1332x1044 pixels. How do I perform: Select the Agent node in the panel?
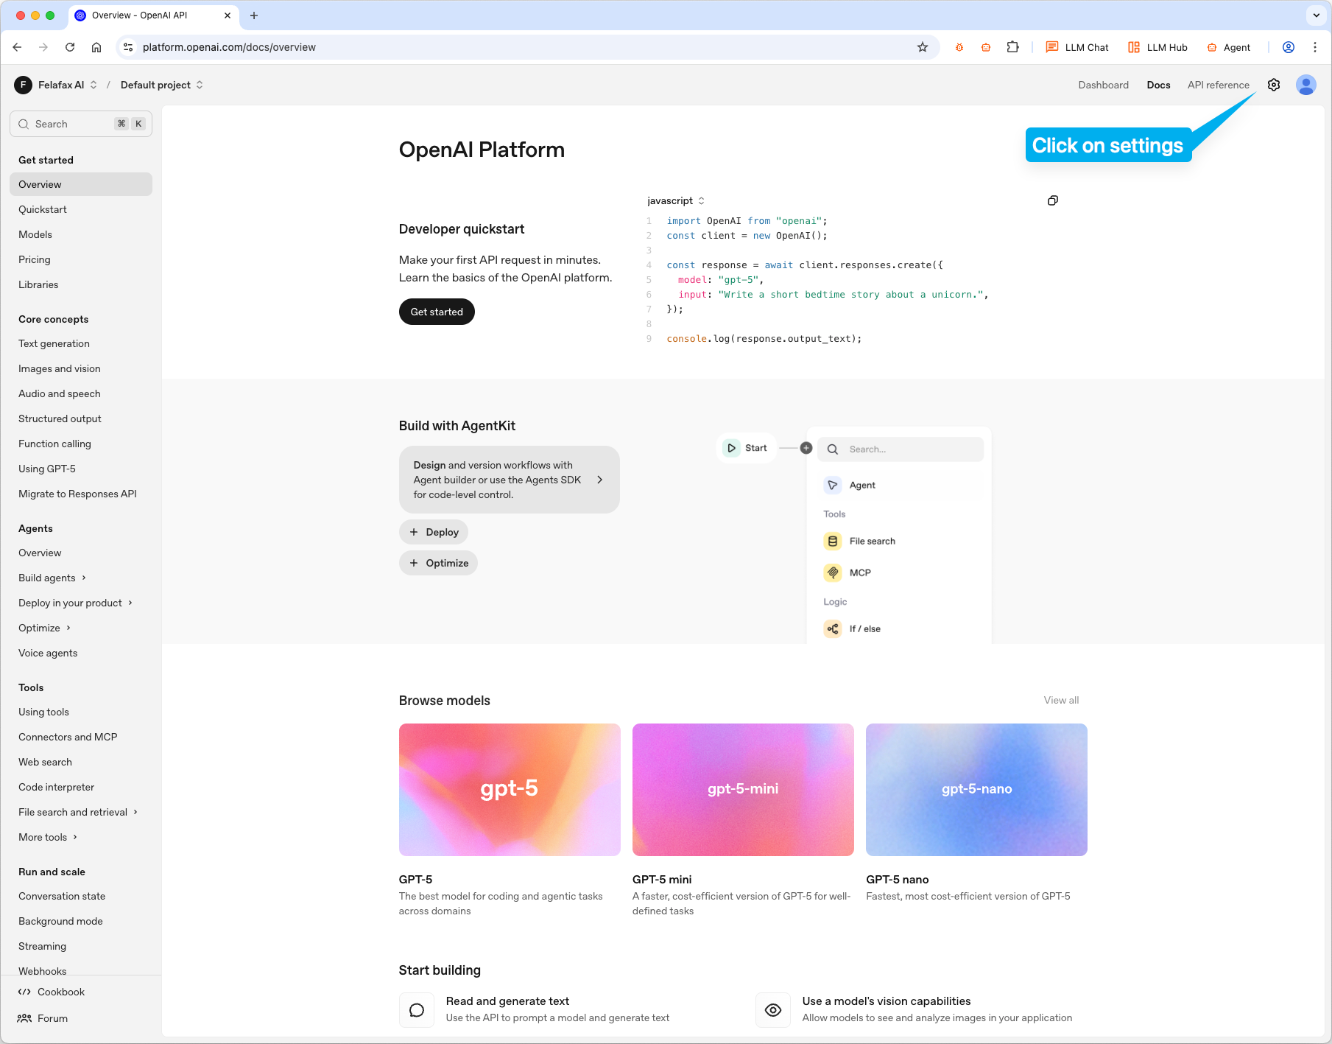pos(861,485)
